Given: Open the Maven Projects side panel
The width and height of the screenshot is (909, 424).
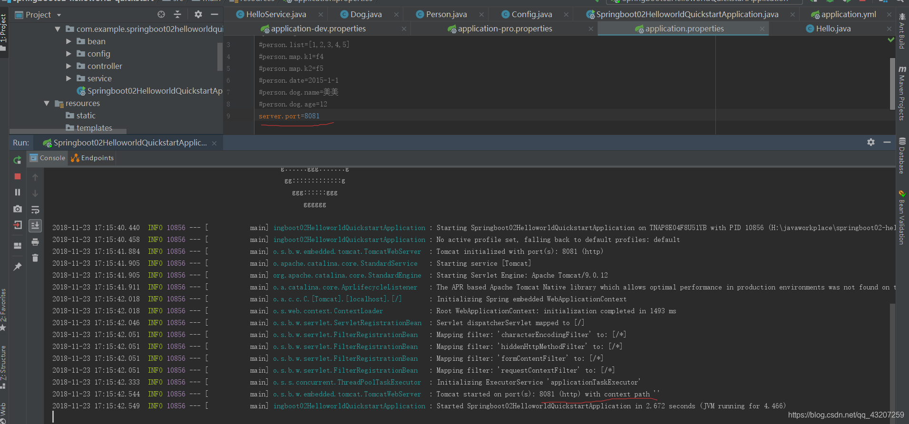Looking at the screenshot, I should pyautogui.click(x=902, y=93).
